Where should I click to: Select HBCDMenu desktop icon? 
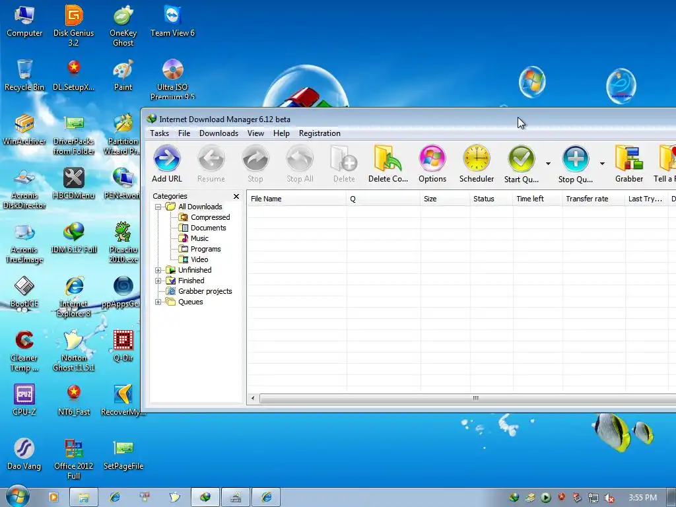click(74, 184)
